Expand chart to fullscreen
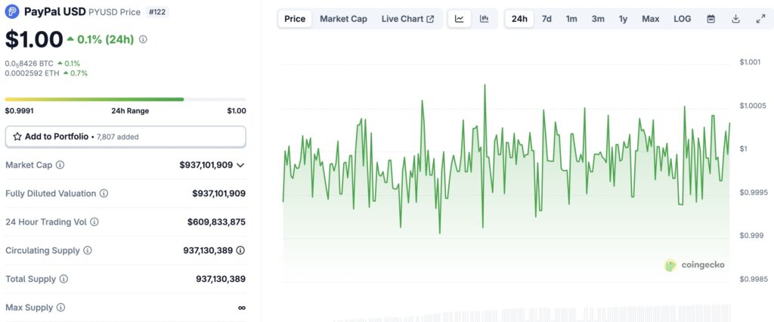 pos(760,19)
